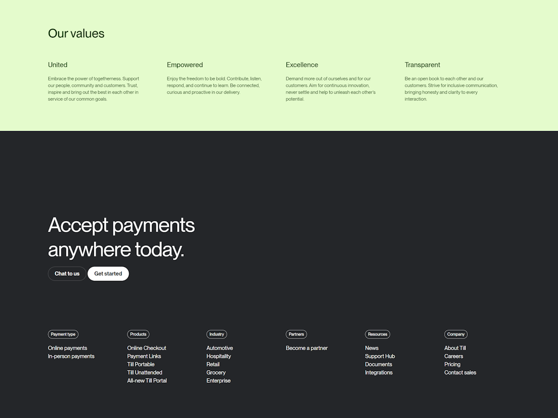Open the Online payments link
The width and height of the screenshot is (558, 418).
click(67, 348)
